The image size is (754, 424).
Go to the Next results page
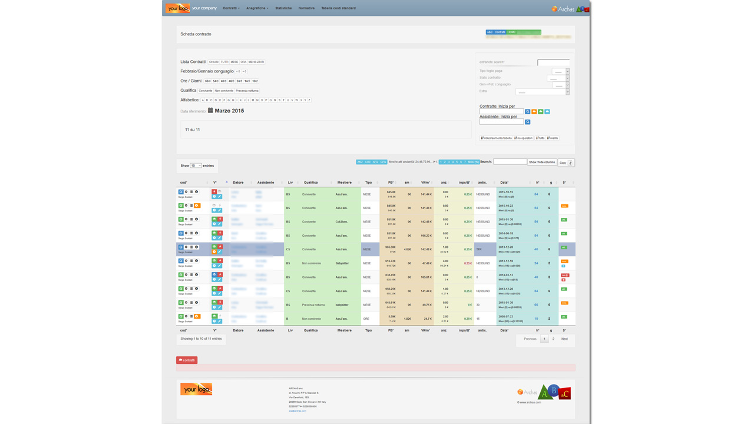[x=564, y=339]
